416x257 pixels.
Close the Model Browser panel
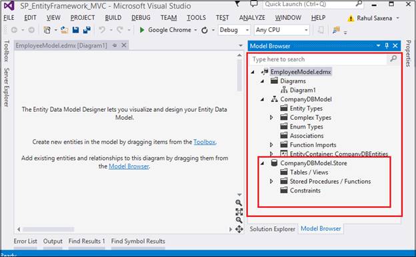[x=395, y=45]
